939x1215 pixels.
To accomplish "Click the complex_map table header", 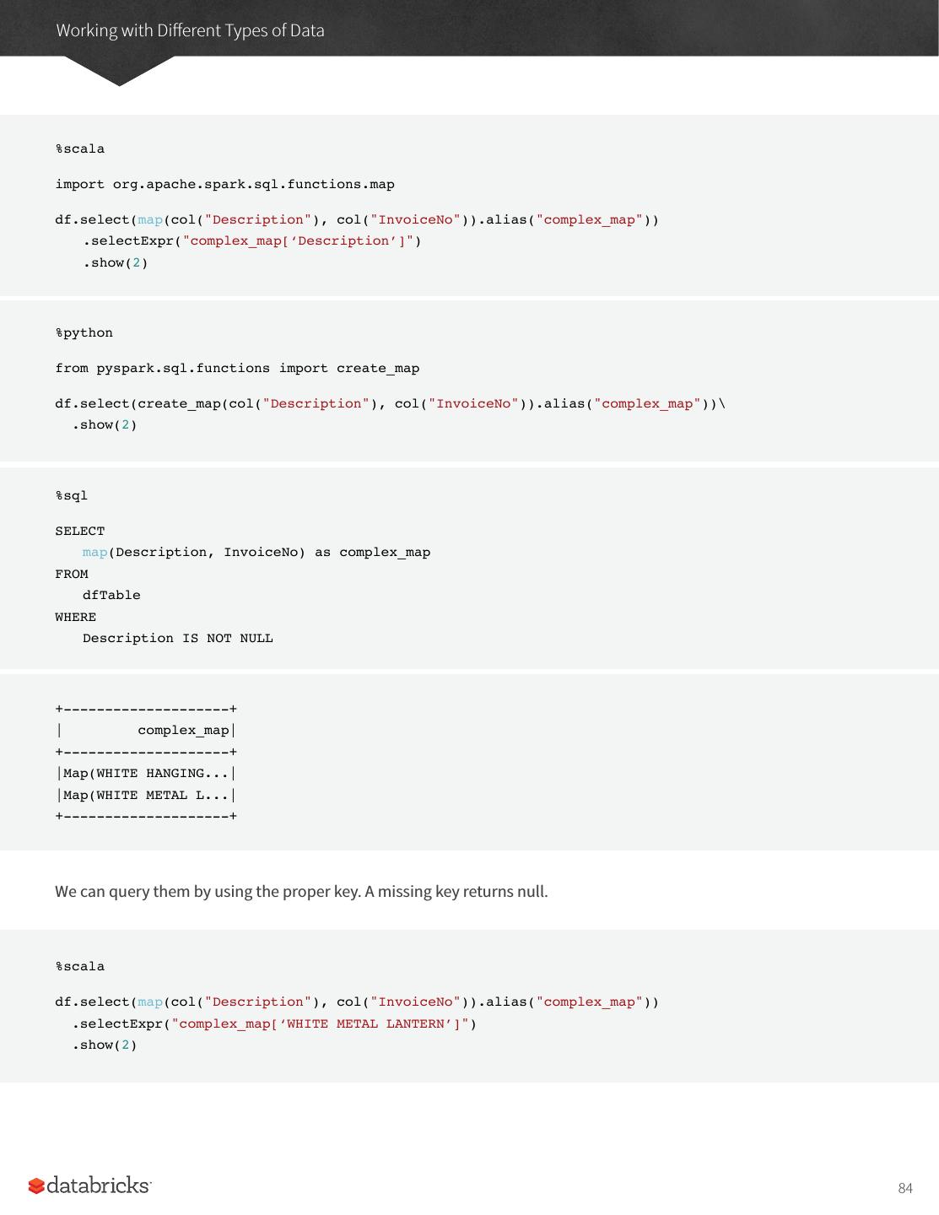I will tap(183, 731).
